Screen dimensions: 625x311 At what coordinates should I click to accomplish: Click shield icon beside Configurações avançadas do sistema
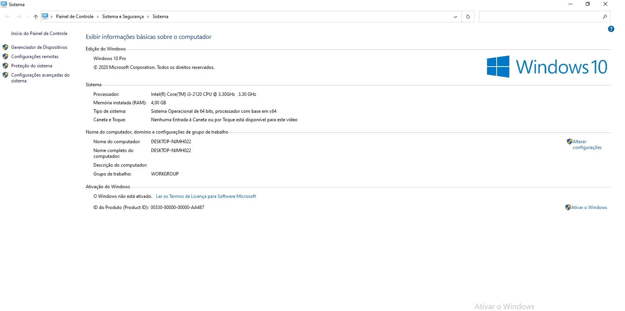pos(5,75)
